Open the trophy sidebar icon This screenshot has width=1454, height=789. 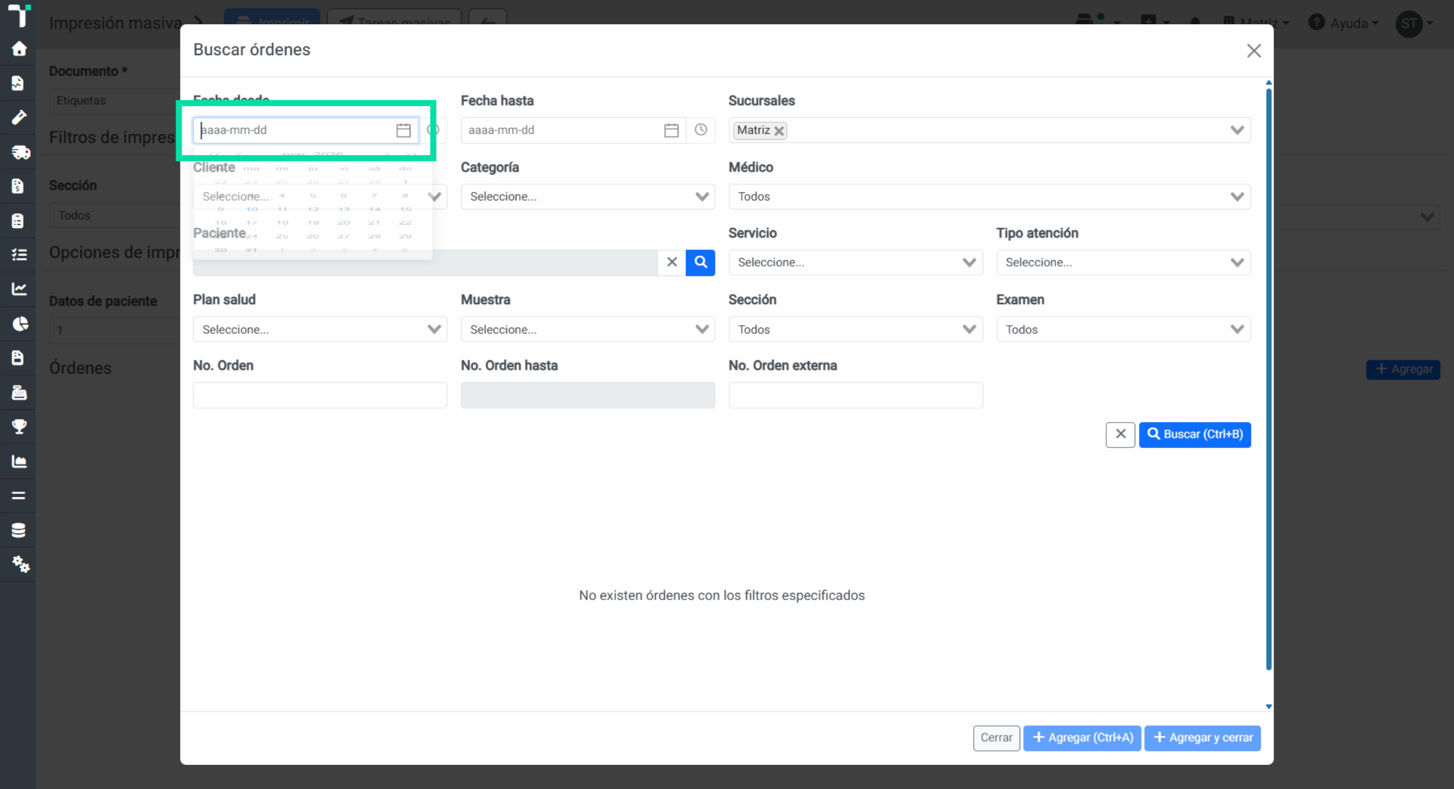pyautogui.click(x=19, y=427)
